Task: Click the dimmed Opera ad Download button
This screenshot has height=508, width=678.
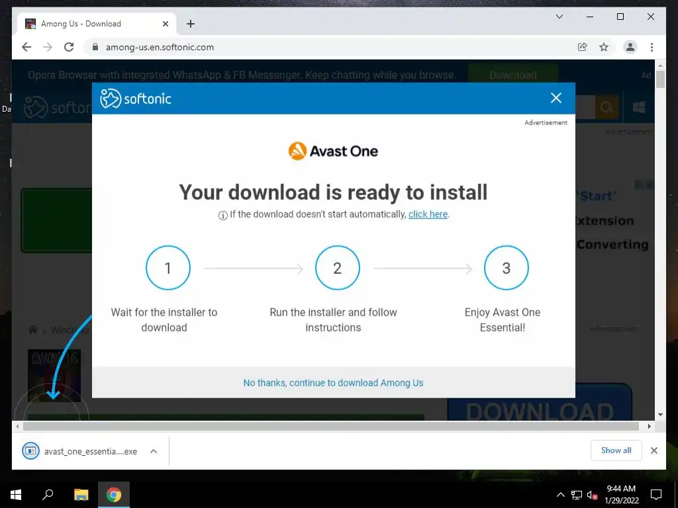Action: (x=513, y=75)
